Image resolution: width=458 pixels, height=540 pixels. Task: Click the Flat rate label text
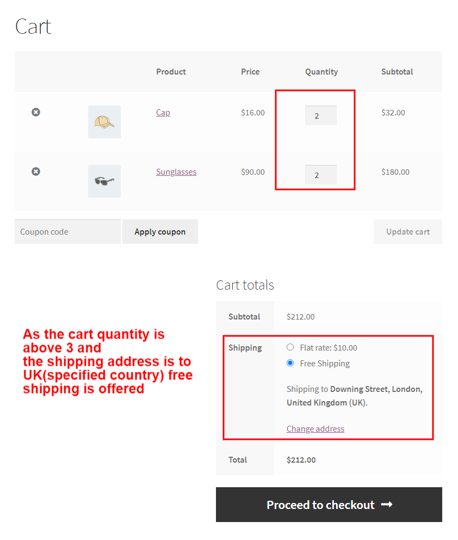point(329,348)
